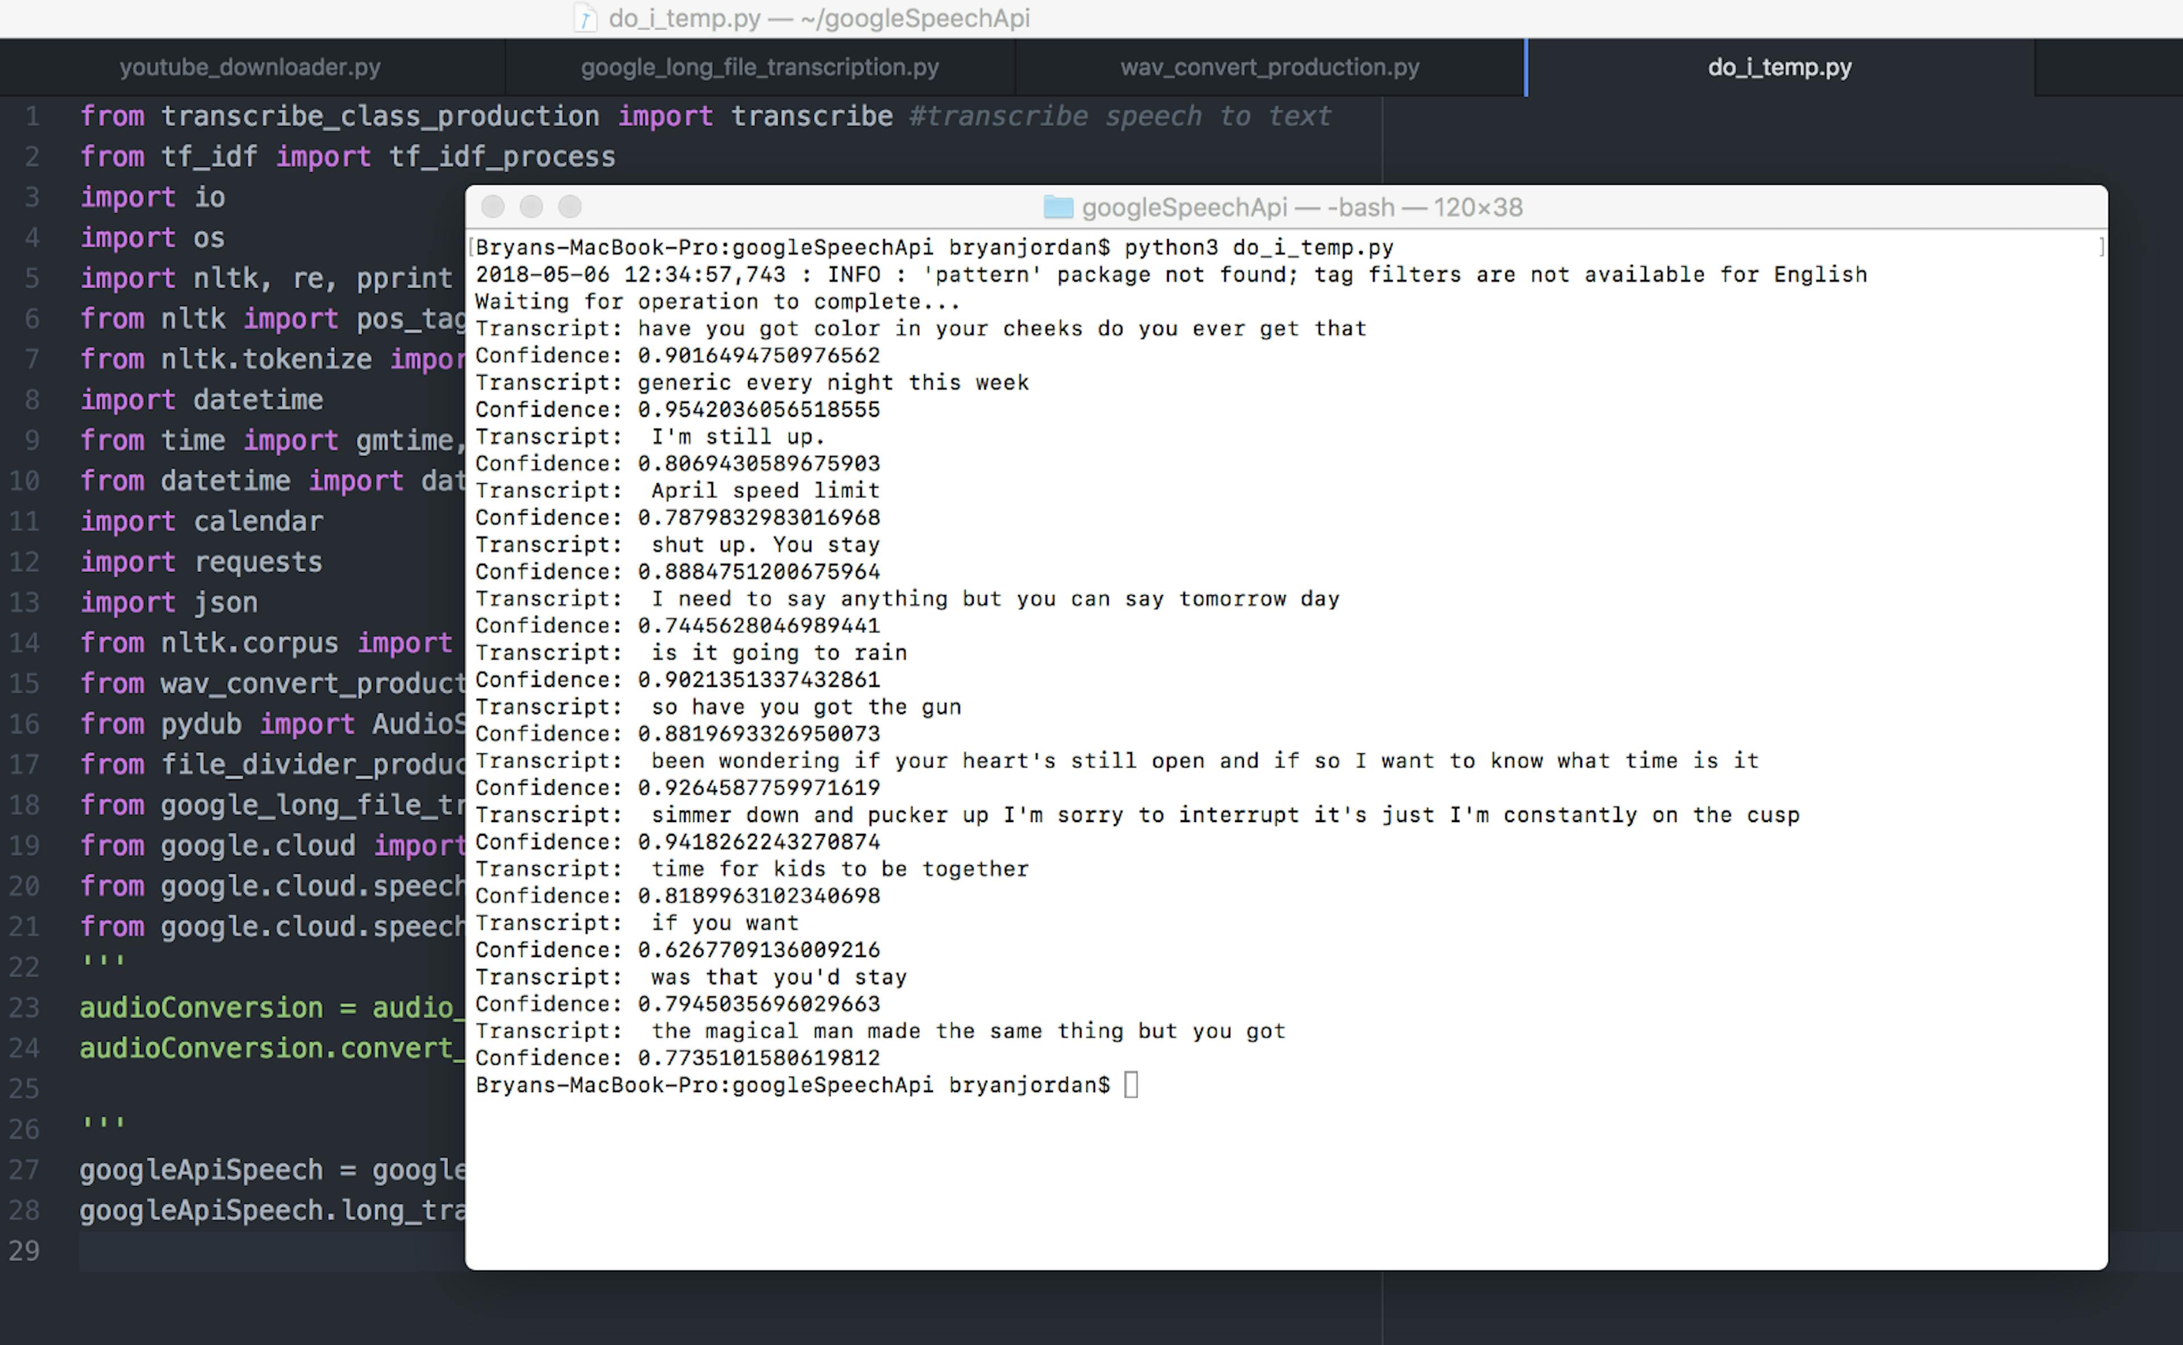This screenshot has height=1345, width=2183.
Task: Click the '#transcribe speech to text' comment
Action: [1120, 117]
